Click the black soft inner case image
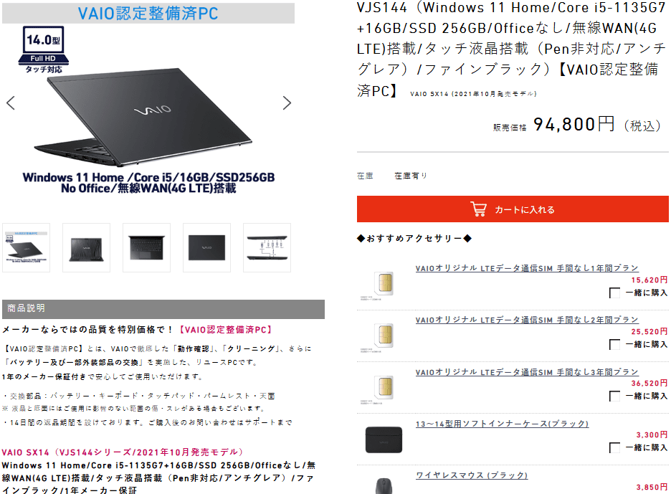The image size is (671, 494). tap(384, 440)
